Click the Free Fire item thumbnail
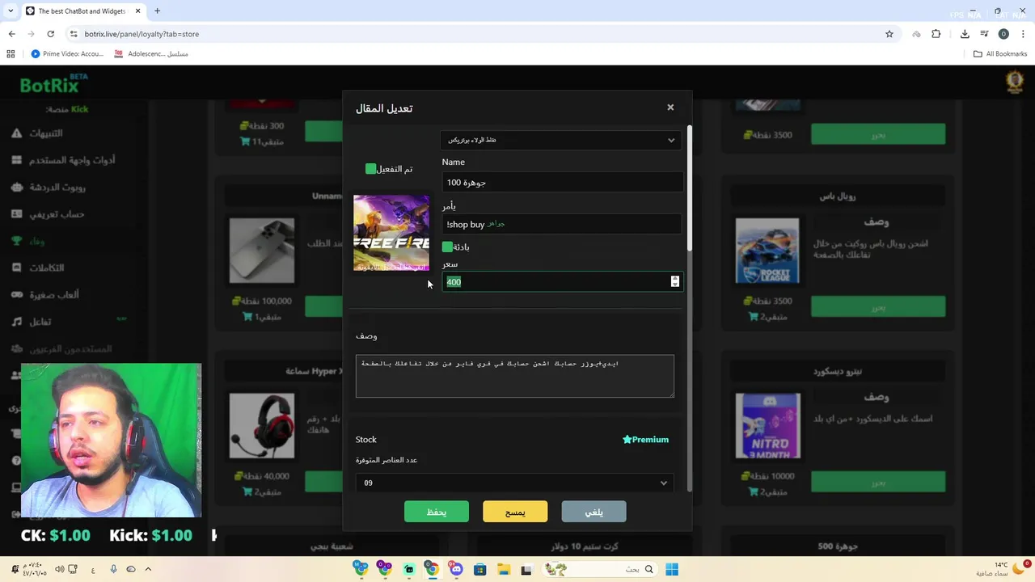 coord(391,233)
